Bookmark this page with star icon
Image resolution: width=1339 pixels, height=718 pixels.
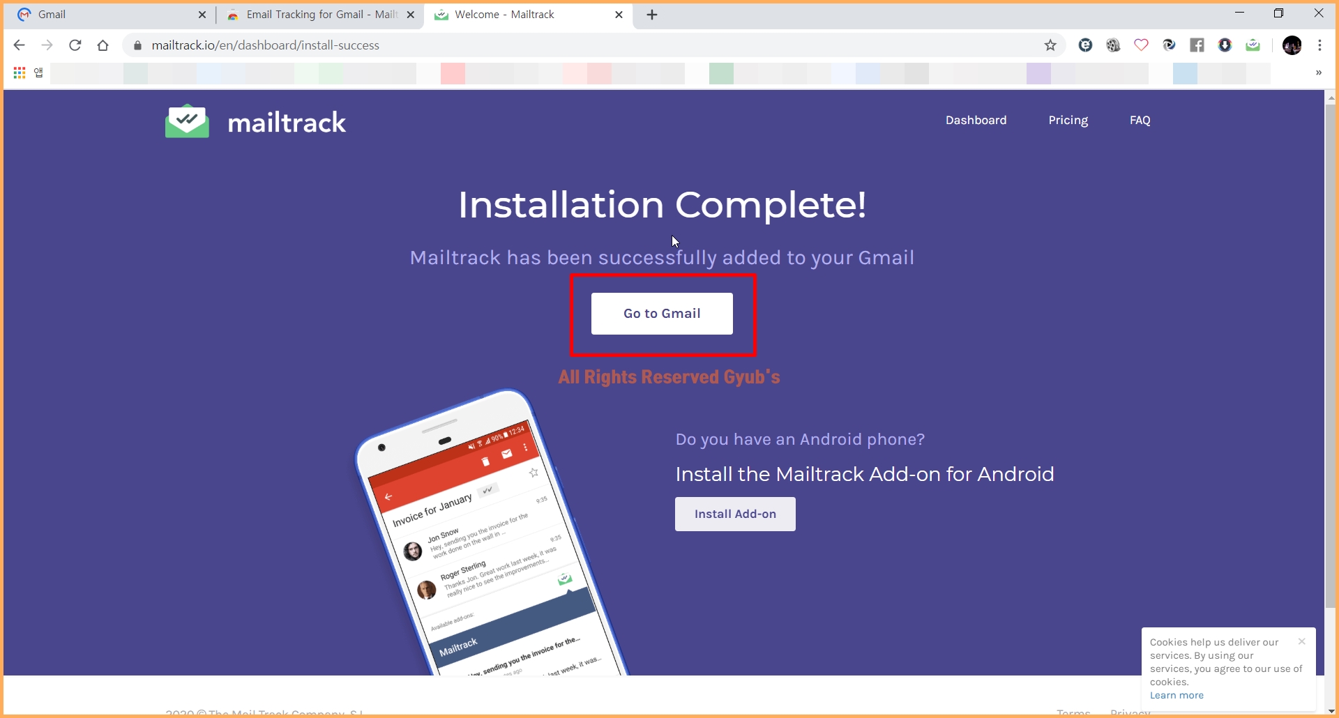tap(1050, 45)
